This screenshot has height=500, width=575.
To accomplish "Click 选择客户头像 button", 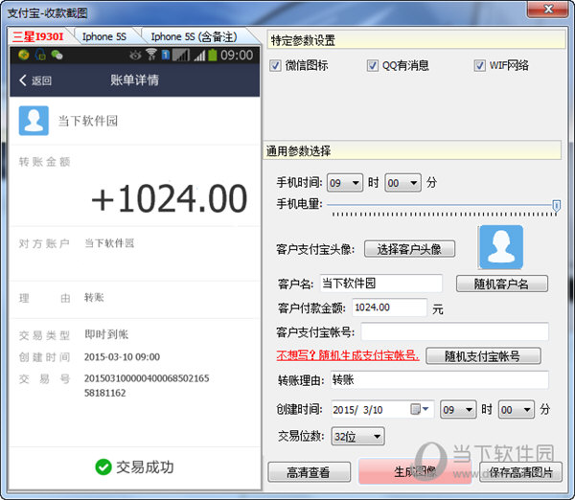I will pos(409,249).
